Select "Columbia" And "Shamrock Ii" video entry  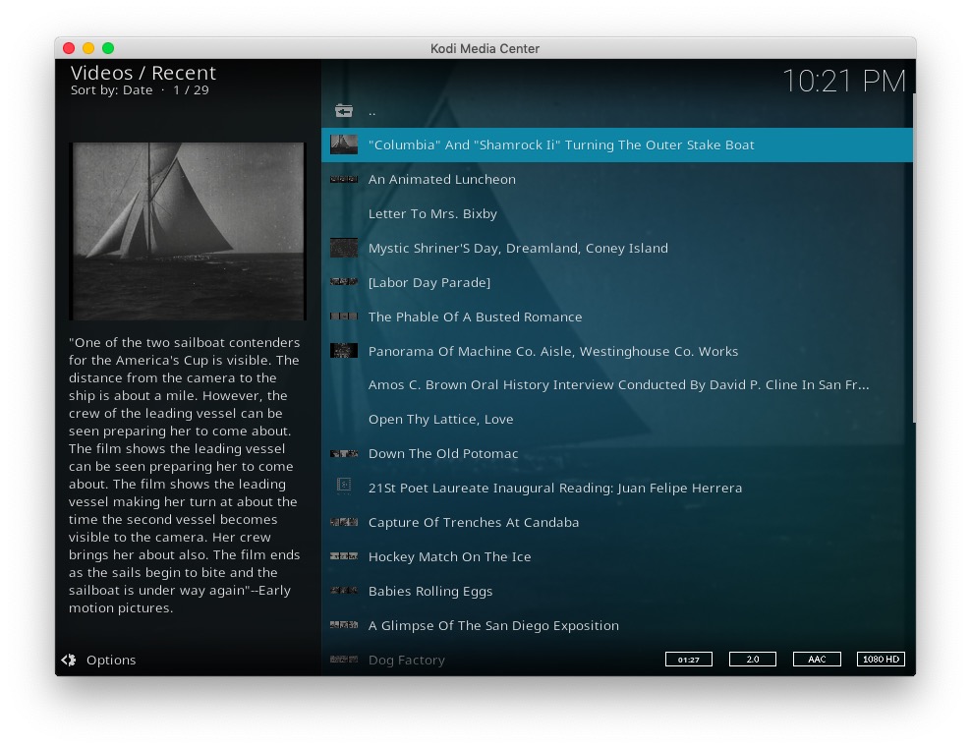coord(561,145)
